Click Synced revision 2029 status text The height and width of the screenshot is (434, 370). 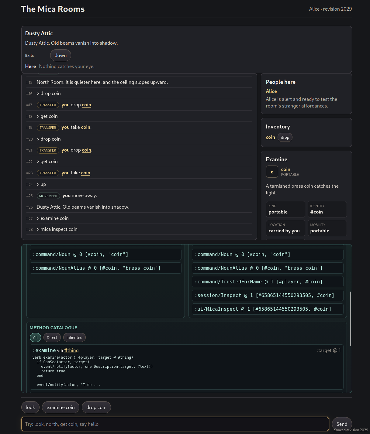pos(351,430)
